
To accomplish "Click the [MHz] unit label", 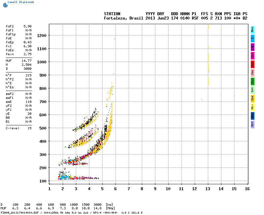I will pos(110,208).
